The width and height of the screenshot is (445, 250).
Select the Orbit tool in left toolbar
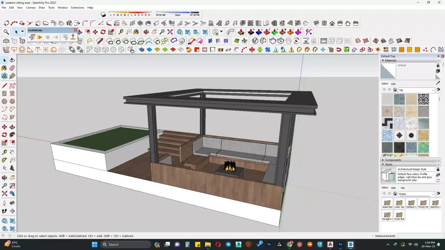[x=4, y=178]
